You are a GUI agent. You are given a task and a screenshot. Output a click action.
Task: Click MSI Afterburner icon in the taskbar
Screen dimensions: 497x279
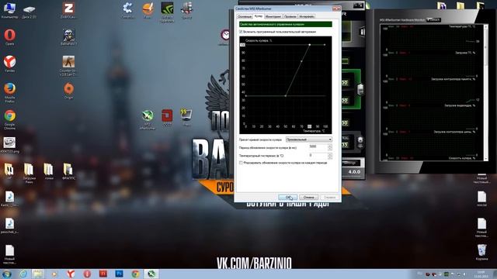[151, 274]
